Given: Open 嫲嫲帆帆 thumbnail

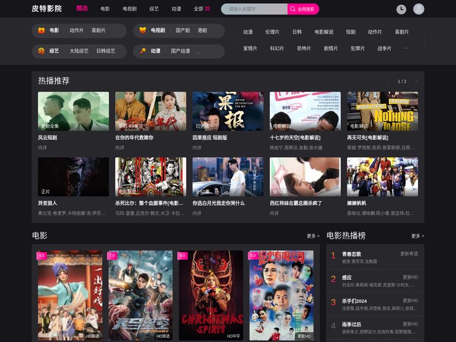Looking at the screenshot, I should coord(383,177).
